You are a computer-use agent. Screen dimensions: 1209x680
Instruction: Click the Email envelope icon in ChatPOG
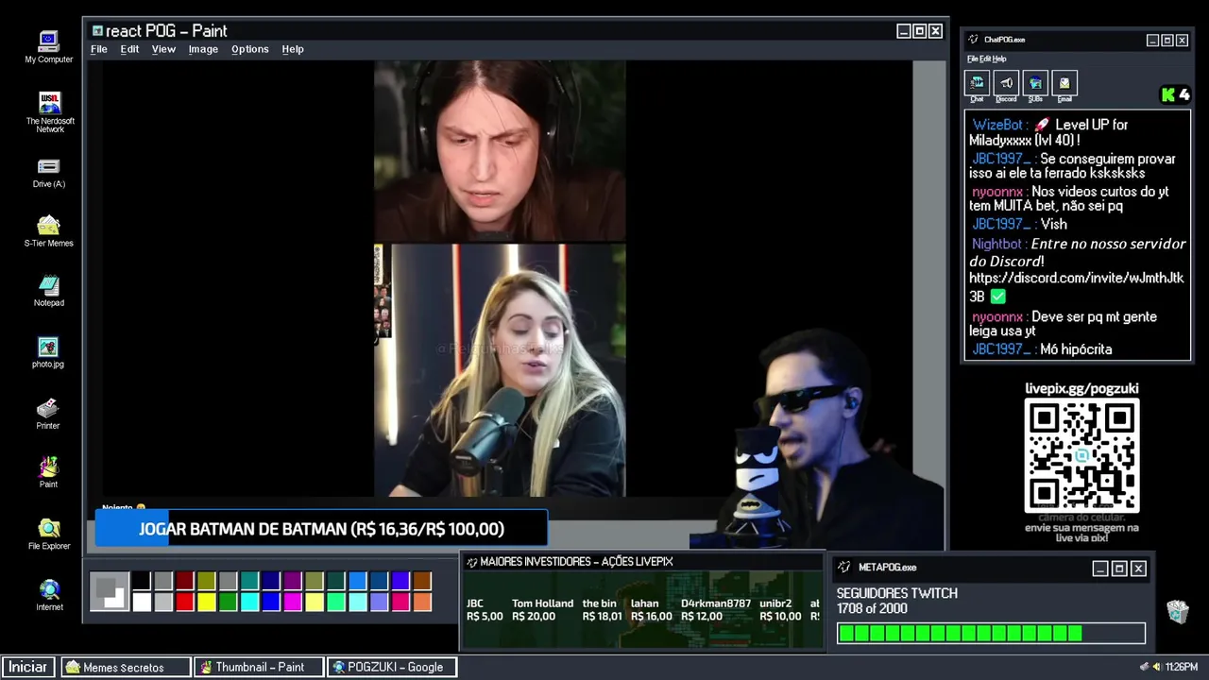(1064, 83)
